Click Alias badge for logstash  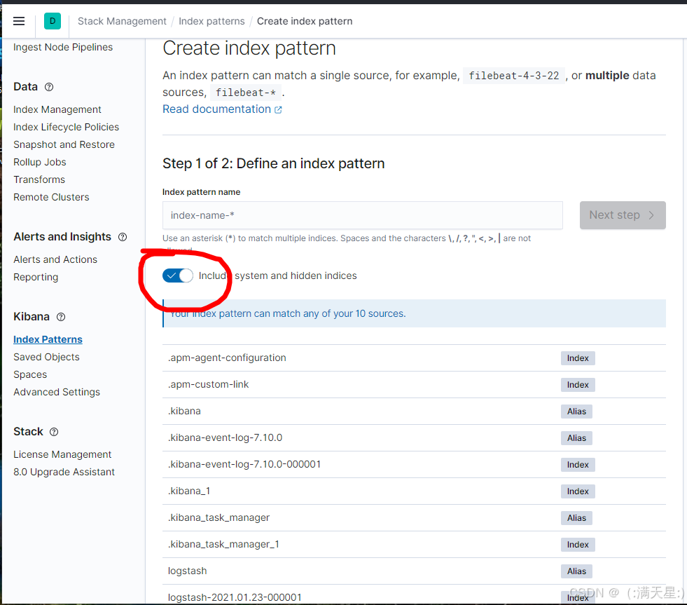point(576,571)
